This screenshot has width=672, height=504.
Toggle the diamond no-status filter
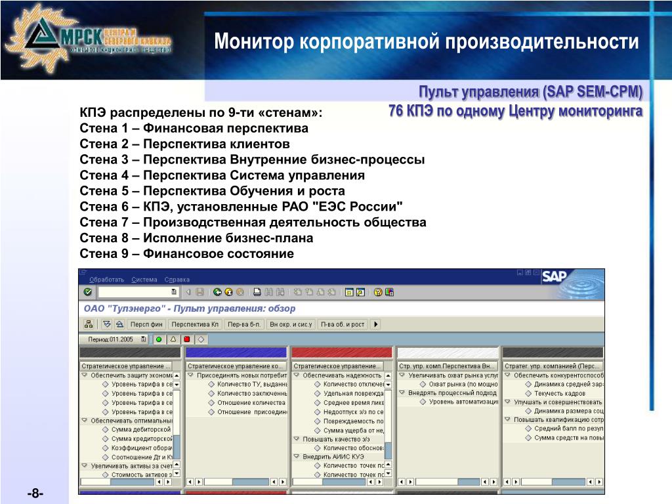(201, 339)
